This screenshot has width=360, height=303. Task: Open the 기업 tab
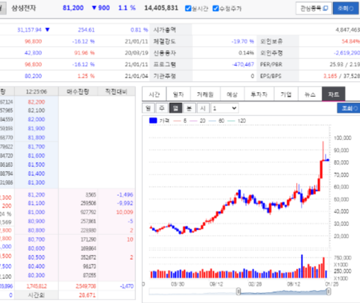coord(286,94)
